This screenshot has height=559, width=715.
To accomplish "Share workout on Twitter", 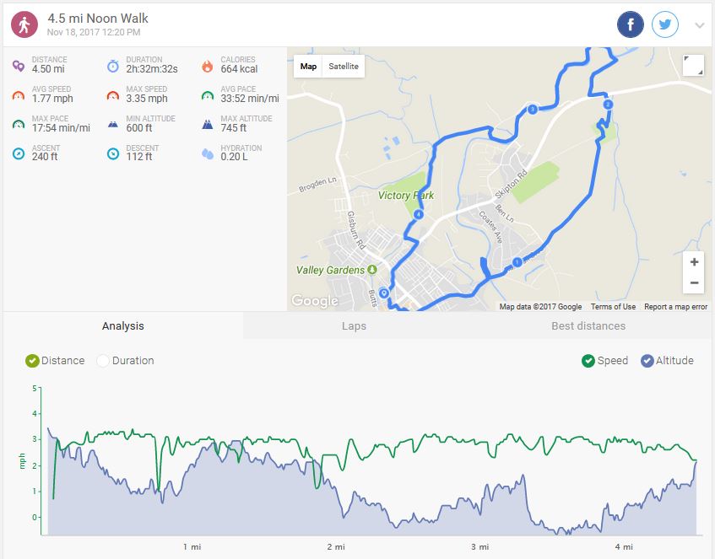I will click(x=666, y=24).
